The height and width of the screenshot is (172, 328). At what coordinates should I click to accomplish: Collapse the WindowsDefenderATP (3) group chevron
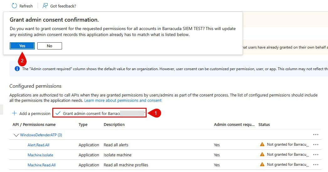click(x=16, y=135)
